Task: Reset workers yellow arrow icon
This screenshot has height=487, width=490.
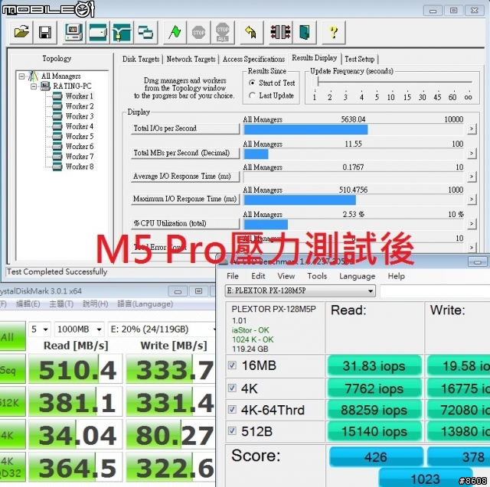Action: click(x=251, y=32)
